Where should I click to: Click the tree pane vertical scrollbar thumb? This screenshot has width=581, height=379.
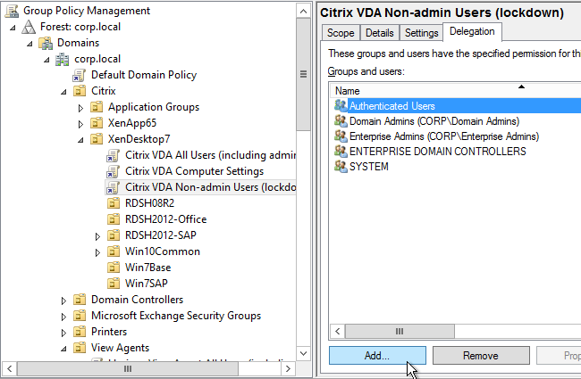tap(304, 74)
